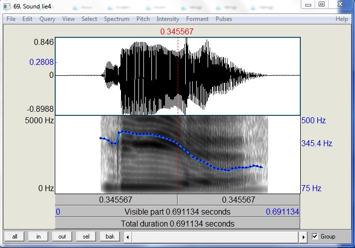355x248 pixels.
Task: Click the 'all' zoom button
Action: pyautogui.click(x=14, y=237)
